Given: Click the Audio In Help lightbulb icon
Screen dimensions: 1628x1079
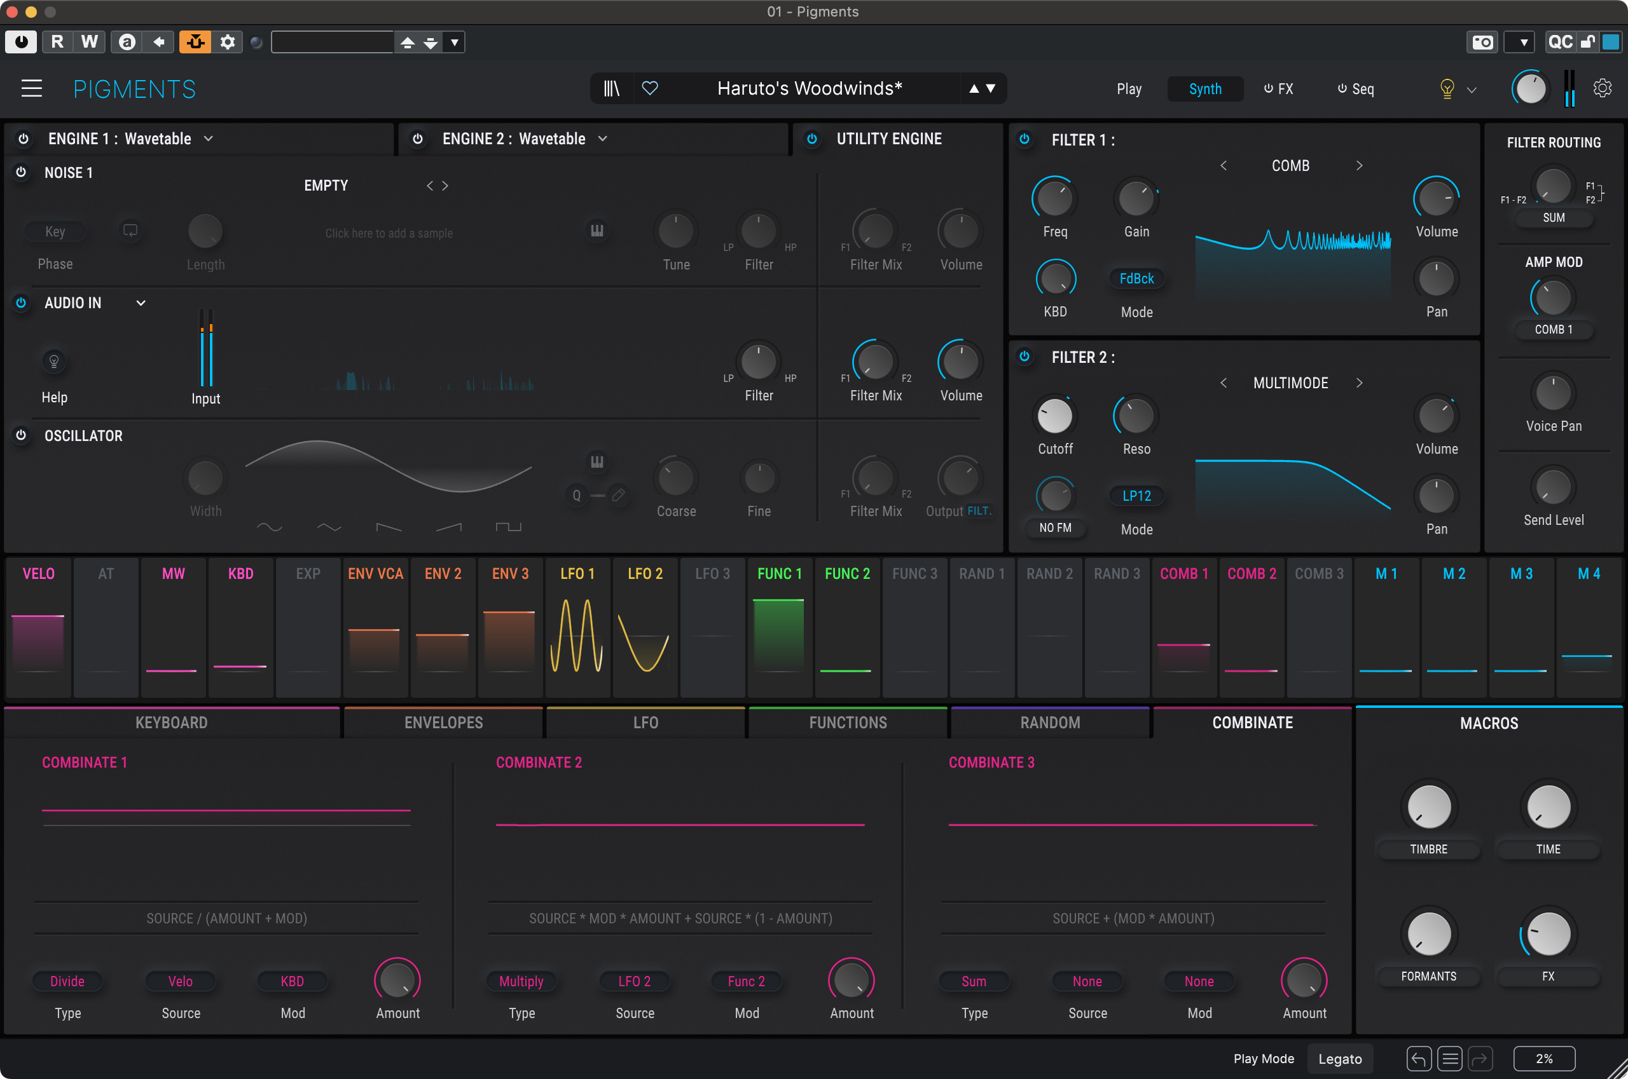Looking at the screenshot, I should click(x=53, y=362).
